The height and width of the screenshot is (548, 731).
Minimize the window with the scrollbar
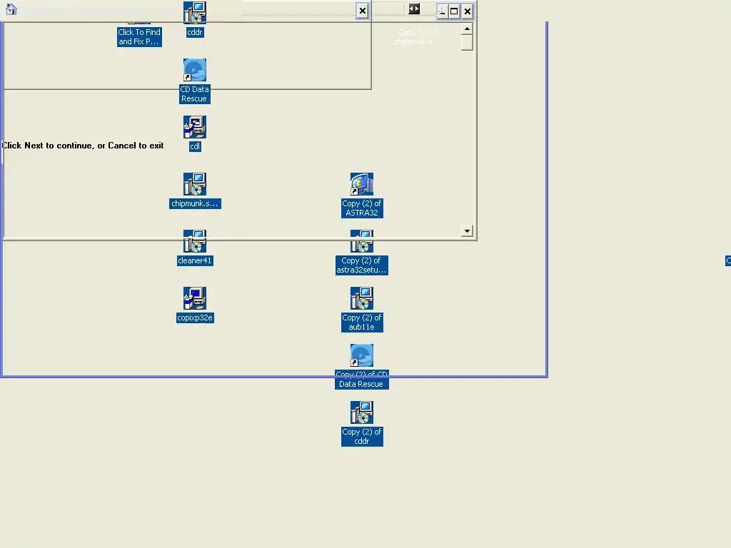click(441, 11)
